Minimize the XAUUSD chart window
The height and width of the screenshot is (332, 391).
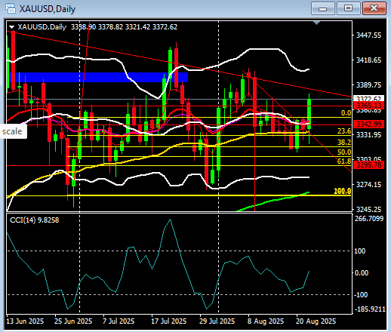tap(322, 9)
